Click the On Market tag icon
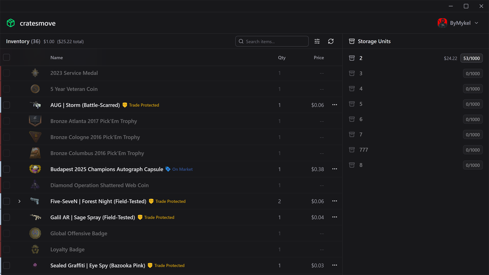This screenshot has height=275, width=489. pos(168,169)
